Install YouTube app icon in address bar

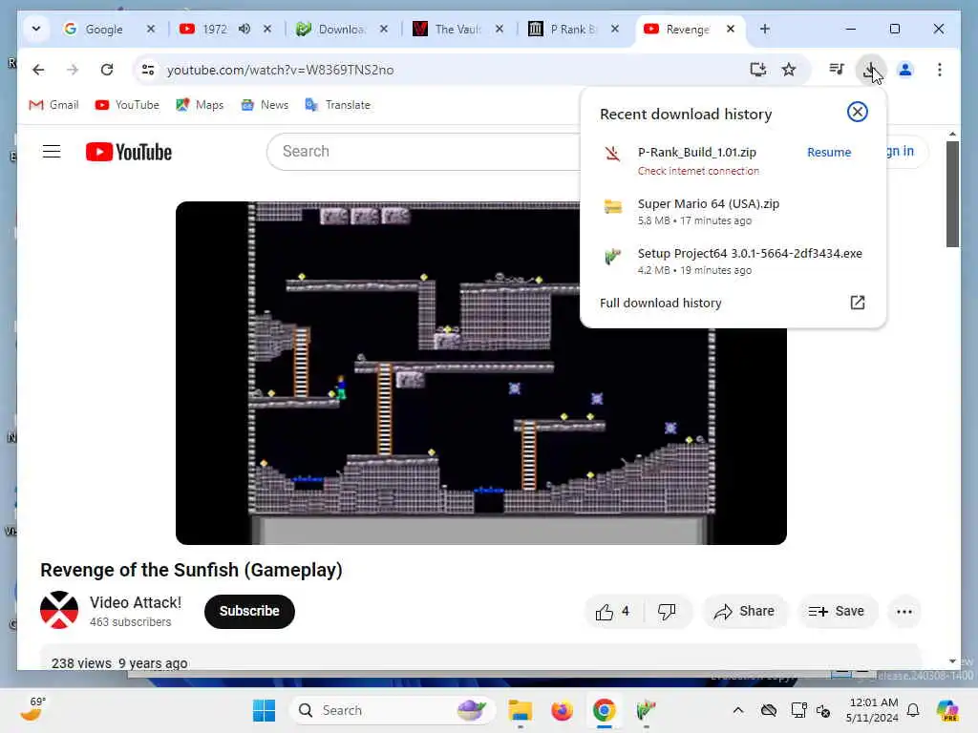pyautogui.click(x=757, y=70)
